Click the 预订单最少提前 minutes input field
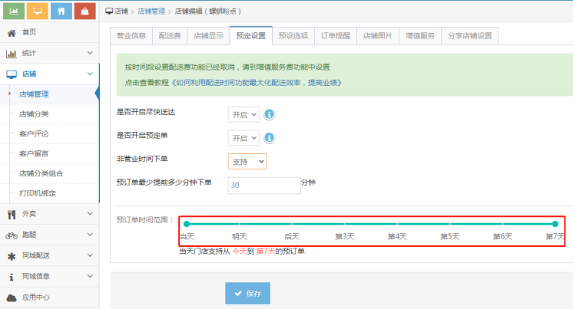This screenshot has height=309, width=573. pos(263,185)
